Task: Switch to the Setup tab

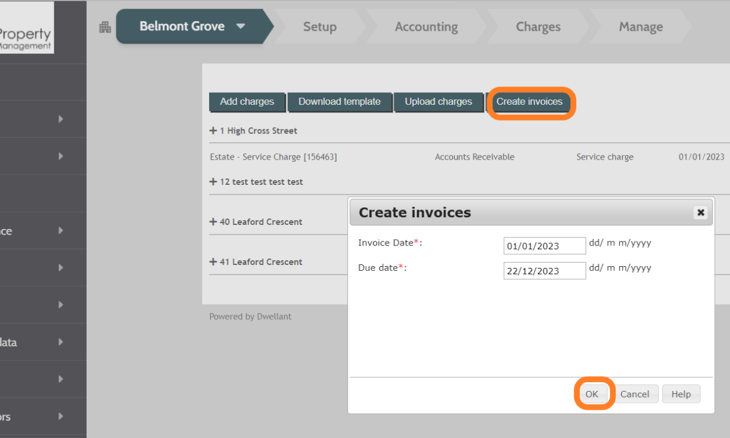Action: [320, 26]
